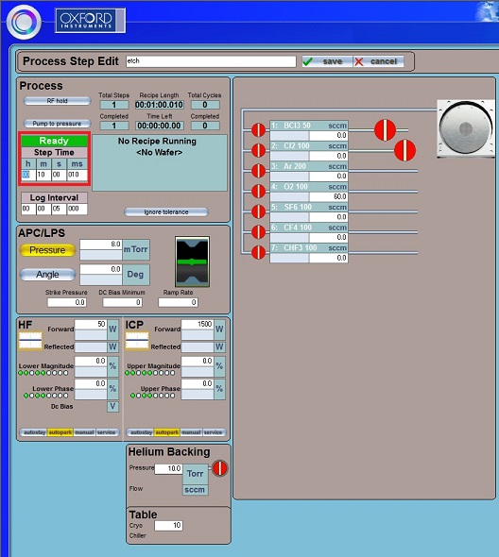This screenshot has width=499, height=557.
Task: Toggle the Cl2 gas line inlet valve
Action: coord(259,150)
